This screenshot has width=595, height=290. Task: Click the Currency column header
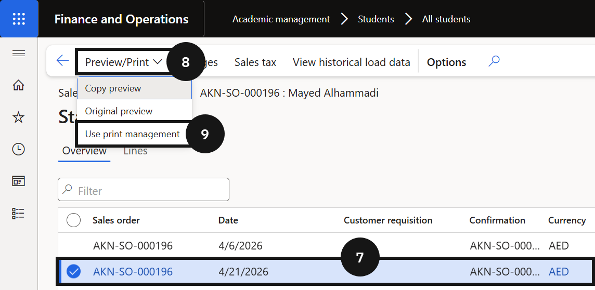pyautogui.click(x=567, y=220)
